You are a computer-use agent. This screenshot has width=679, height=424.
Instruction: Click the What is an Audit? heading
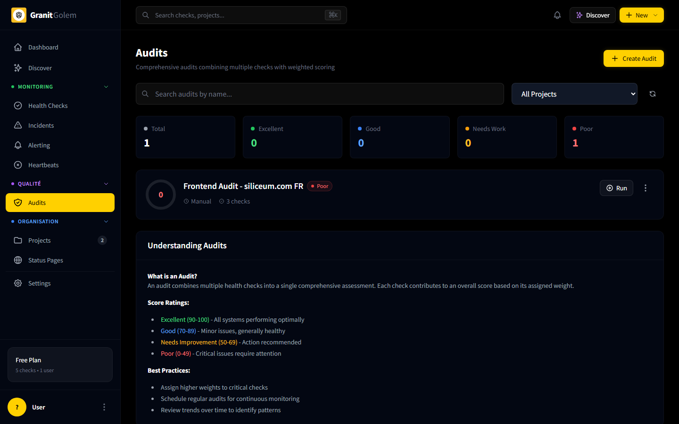[172, 276]
